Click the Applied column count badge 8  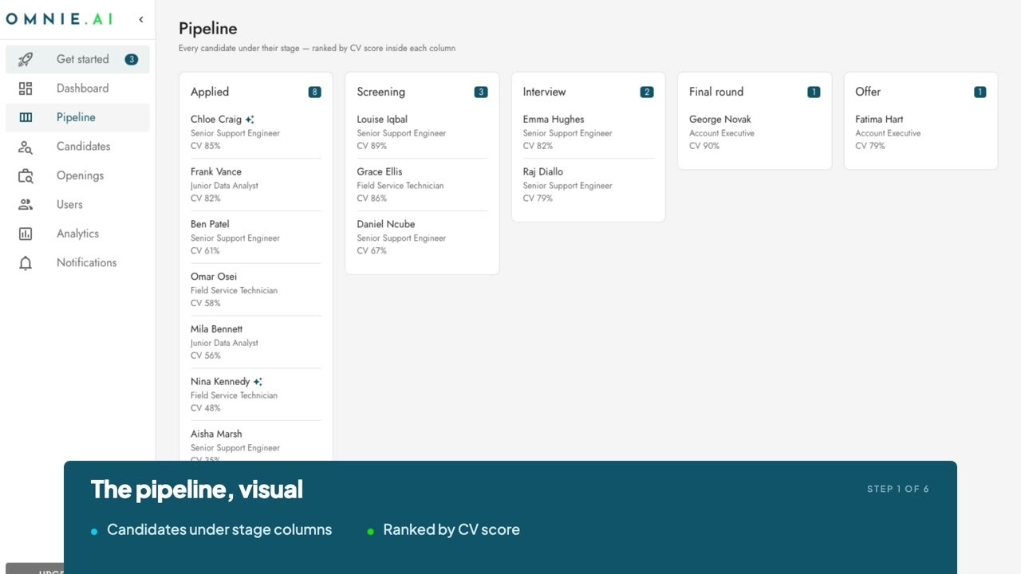coord(315,92)
